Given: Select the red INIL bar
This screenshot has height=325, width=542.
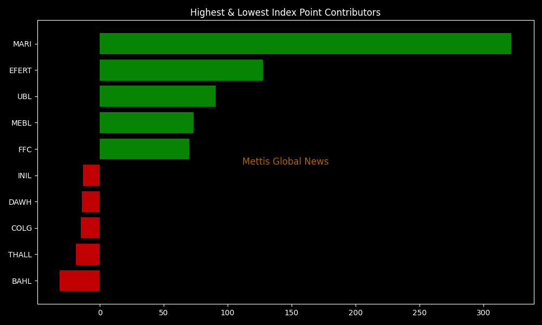Looking at the screenshot, I should pyautogui.click(x=92, y=175).
